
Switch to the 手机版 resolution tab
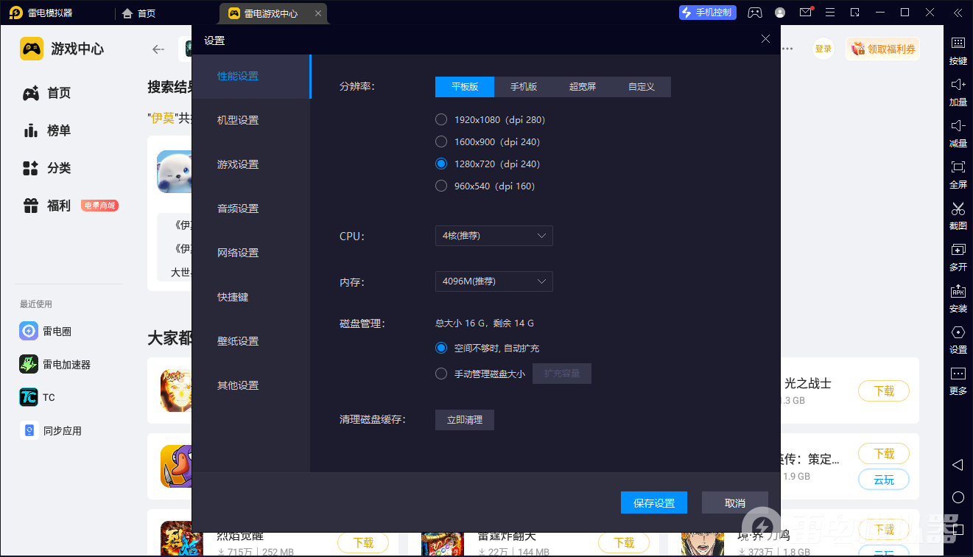click(524, 86)
